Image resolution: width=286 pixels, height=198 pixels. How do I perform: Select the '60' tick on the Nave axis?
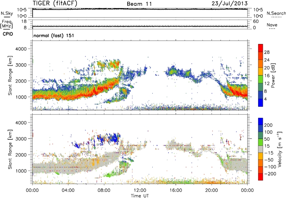tap(256, 21)
